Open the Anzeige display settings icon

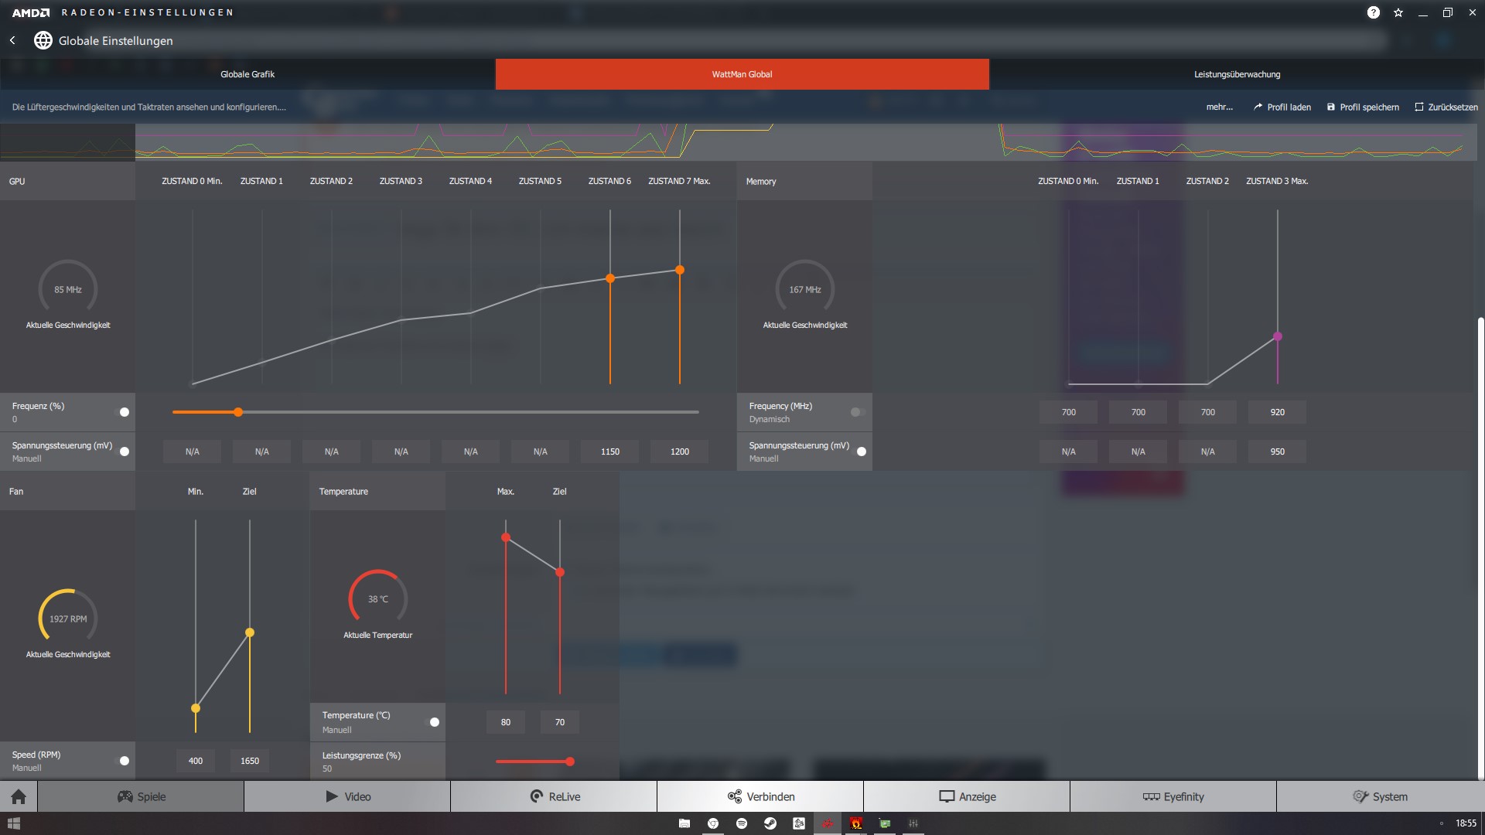click(947, 796)
